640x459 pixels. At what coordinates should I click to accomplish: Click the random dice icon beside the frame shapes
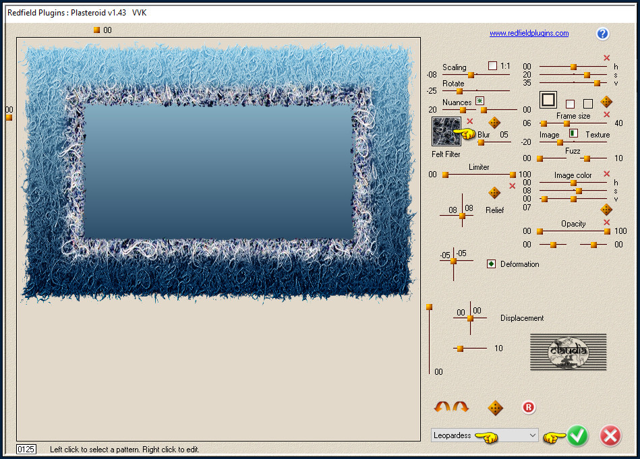click(606, 102)
